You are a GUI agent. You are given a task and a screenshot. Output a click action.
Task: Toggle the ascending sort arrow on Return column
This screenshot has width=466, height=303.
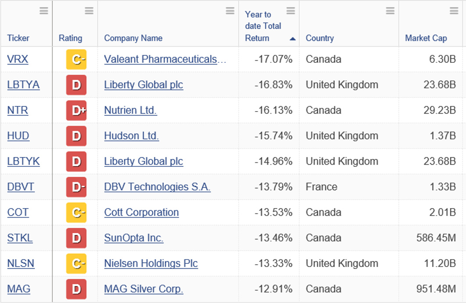point(292,39)
